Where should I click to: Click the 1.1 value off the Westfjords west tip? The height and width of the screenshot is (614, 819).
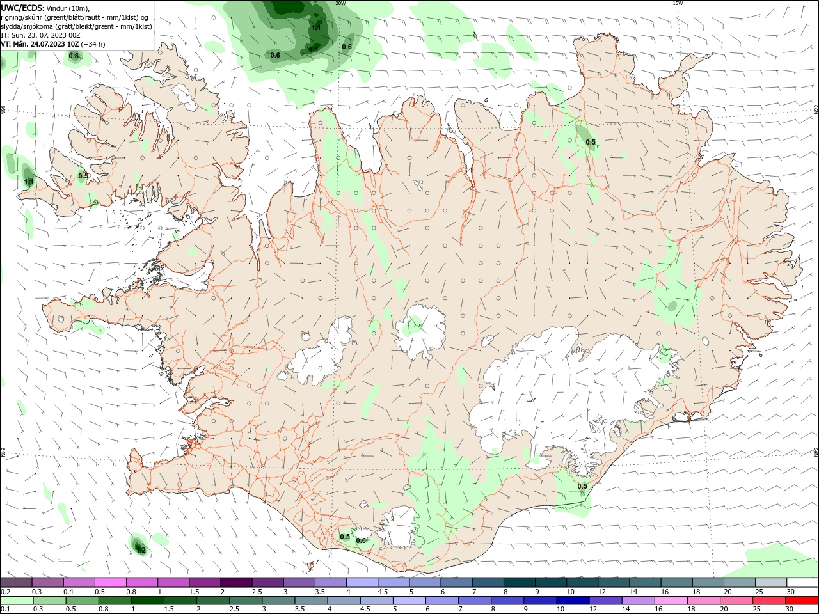(29, 182)
